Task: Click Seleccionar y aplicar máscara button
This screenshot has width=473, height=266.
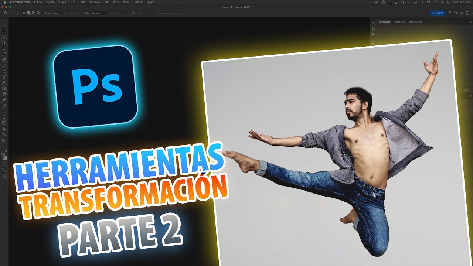Action: [x=174, y=13]
